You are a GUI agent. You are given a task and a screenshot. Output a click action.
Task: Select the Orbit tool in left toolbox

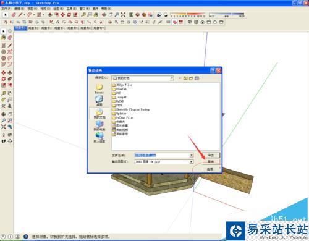click(x=4, y=114)
